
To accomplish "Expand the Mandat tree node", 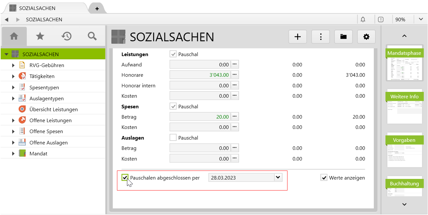I will pyautogui.click(x=13, y=154).
